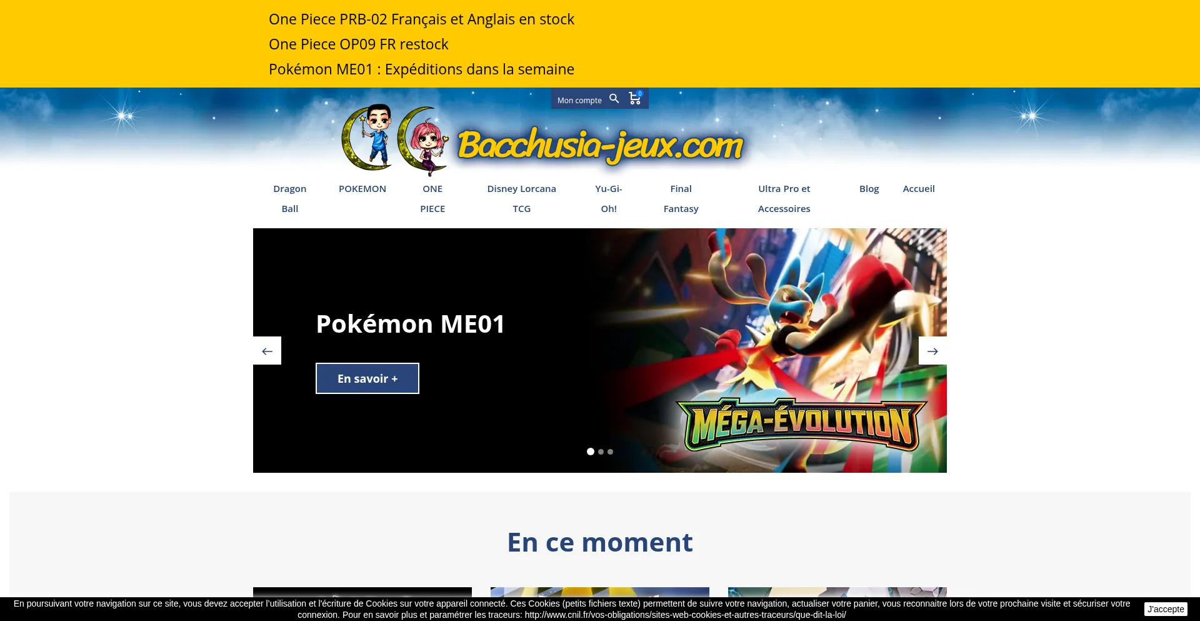The height and width of the screenshot is (621, 1200).
Task: Expand the POKEMON menu category
Action: click(362, 189)
